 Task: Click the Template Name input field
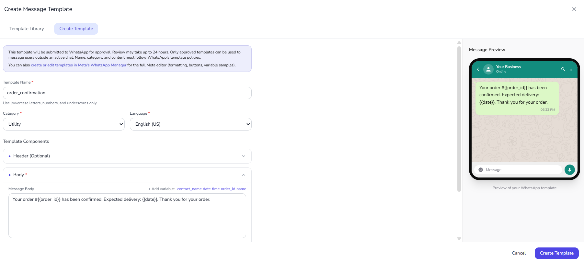tap(127, 93)
